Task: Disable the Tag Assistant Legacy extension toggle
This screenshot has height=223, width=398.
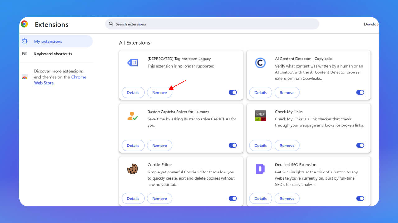Action: 233,92
